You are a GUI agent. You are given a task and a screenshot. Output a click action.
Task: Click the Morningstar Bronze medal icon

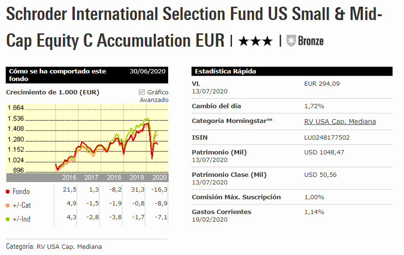coord(291,41)
